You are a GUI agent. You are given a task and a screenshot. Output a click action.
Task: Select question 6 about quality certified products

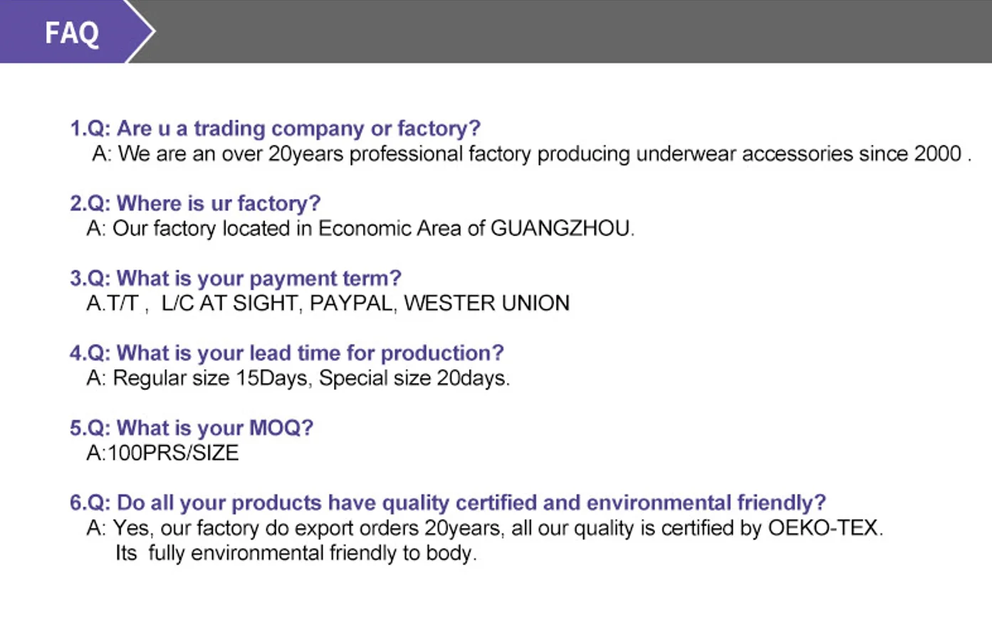point(447,503)
